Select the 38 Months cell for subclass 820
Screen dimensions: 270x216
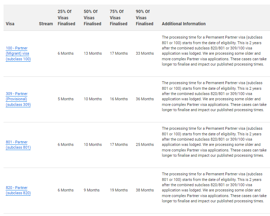(145, 190)
